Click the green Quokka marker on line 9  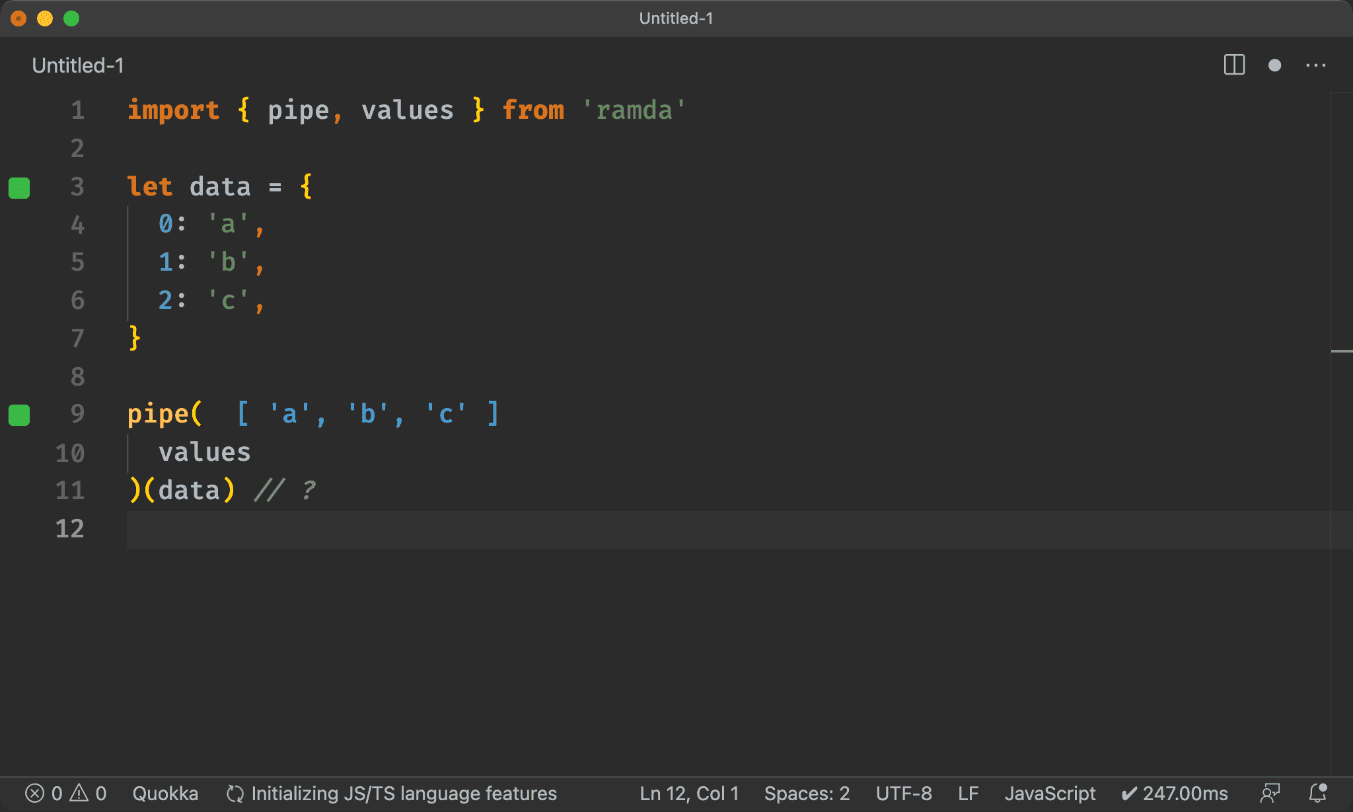19,415
